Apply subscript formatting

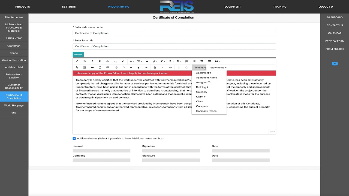[115, 61]
